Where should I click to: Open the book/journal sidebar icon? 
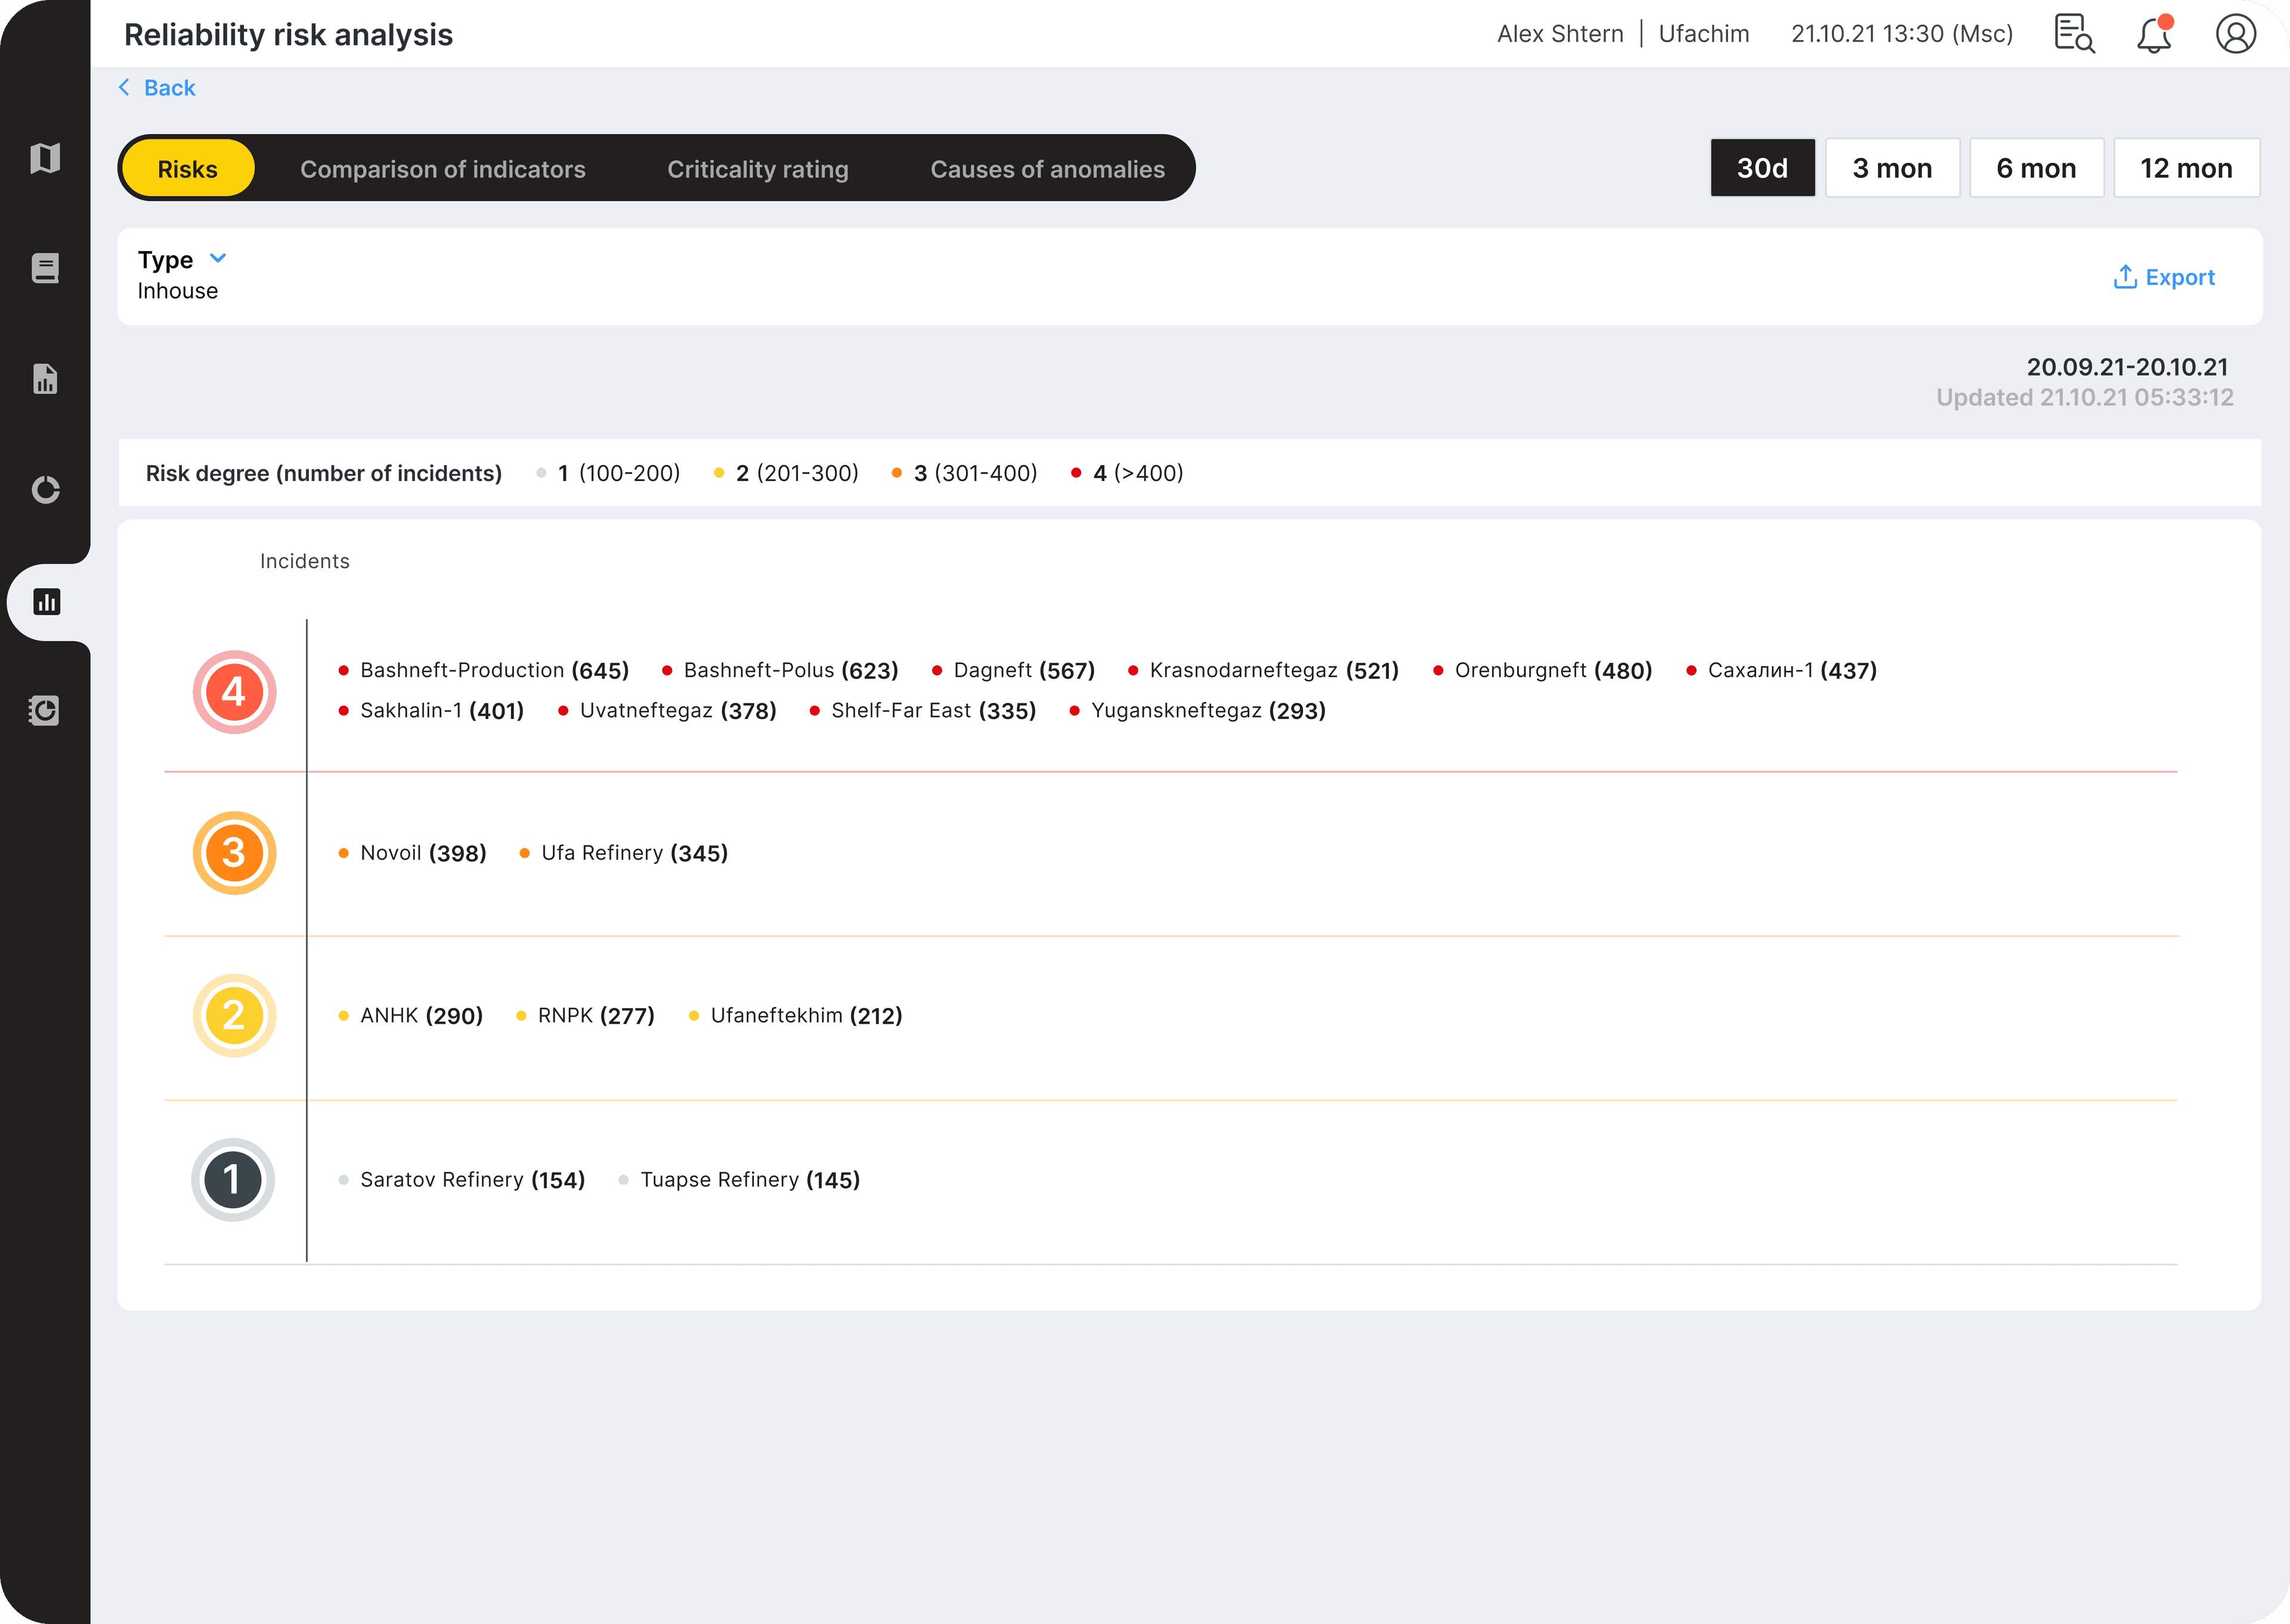coord(45,268)
